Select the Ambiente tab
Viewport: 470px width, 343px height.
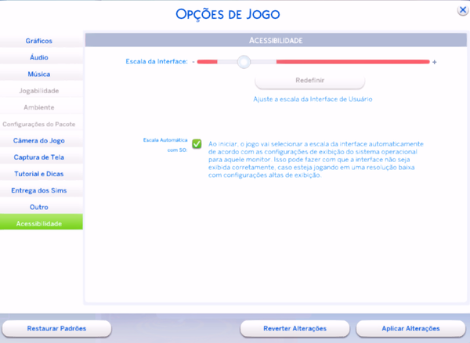[39, 107]
